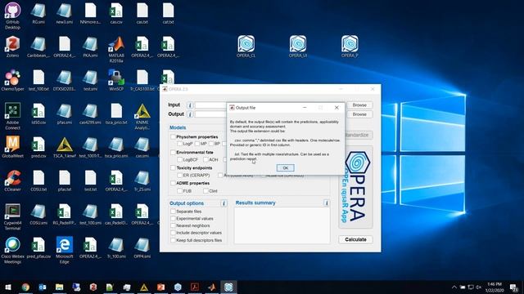Select the TSCA_1.knwf desktop file
Screen dimensions: 524x294
click(x=65, y=147)
